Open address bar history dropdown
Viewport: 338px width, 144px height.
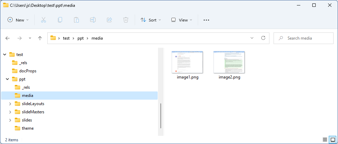252,38
